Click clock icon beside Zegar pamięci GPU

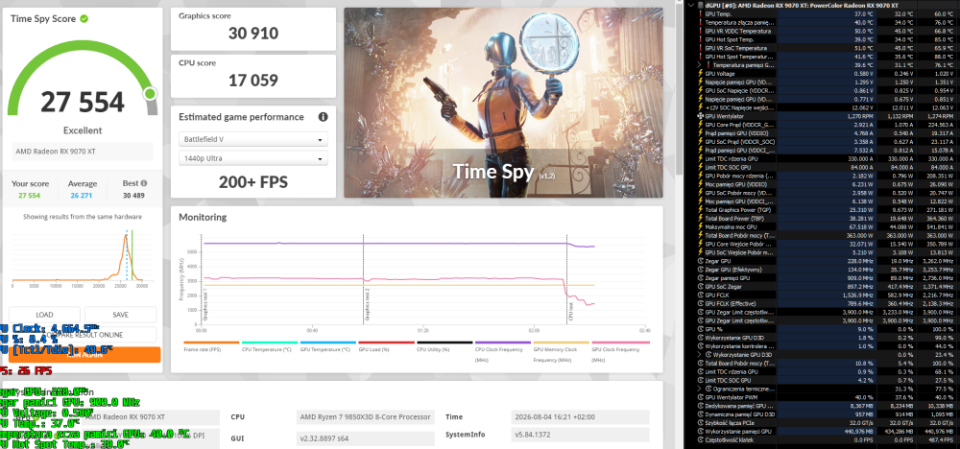[x=702, y=277]
